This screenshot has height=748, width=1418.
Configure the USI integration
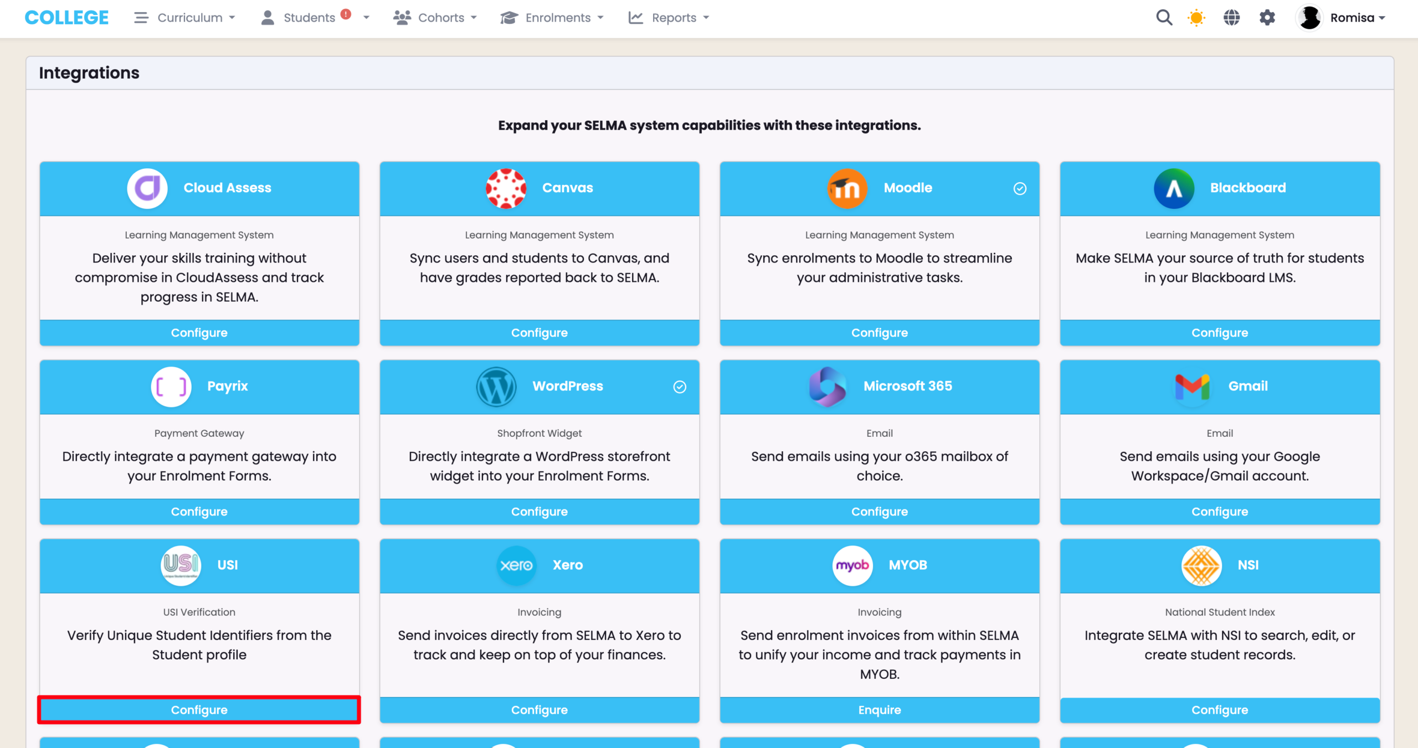pos(199,710)
